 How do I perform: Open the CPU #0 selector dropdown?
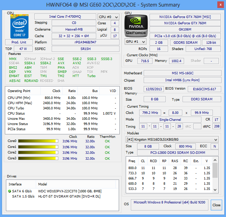108,17
